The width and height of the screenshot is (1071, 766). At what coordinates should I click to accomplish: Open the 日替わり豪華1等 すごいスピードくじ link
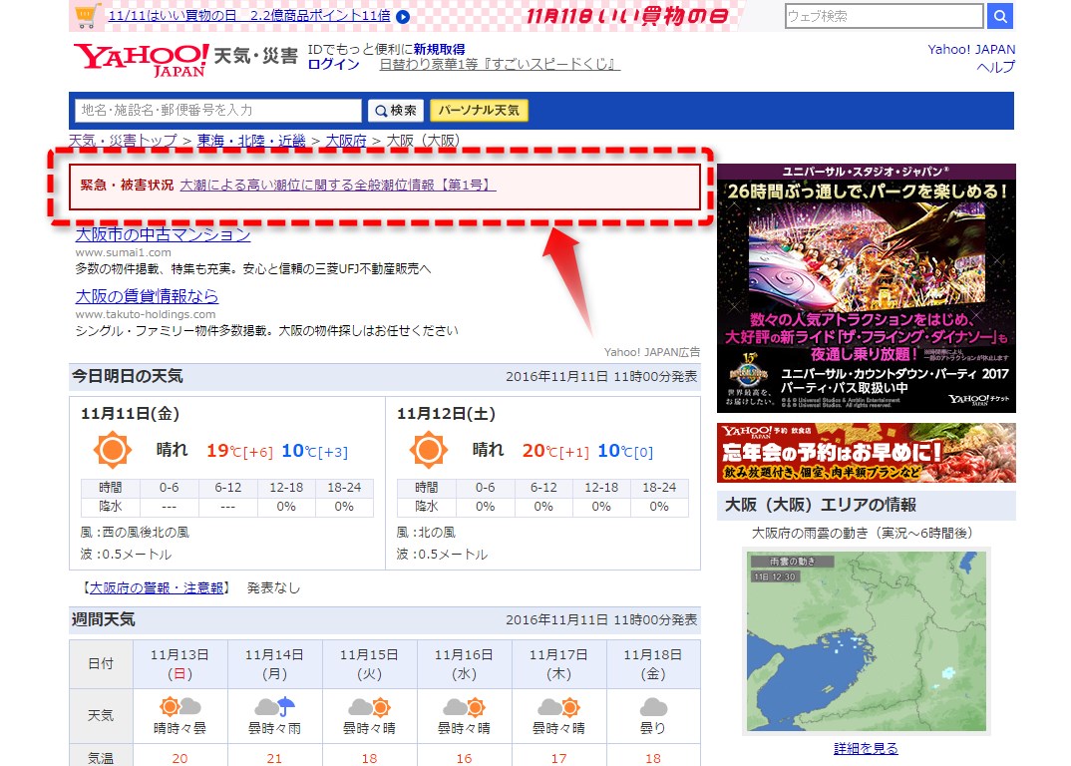tap(500, 64)
